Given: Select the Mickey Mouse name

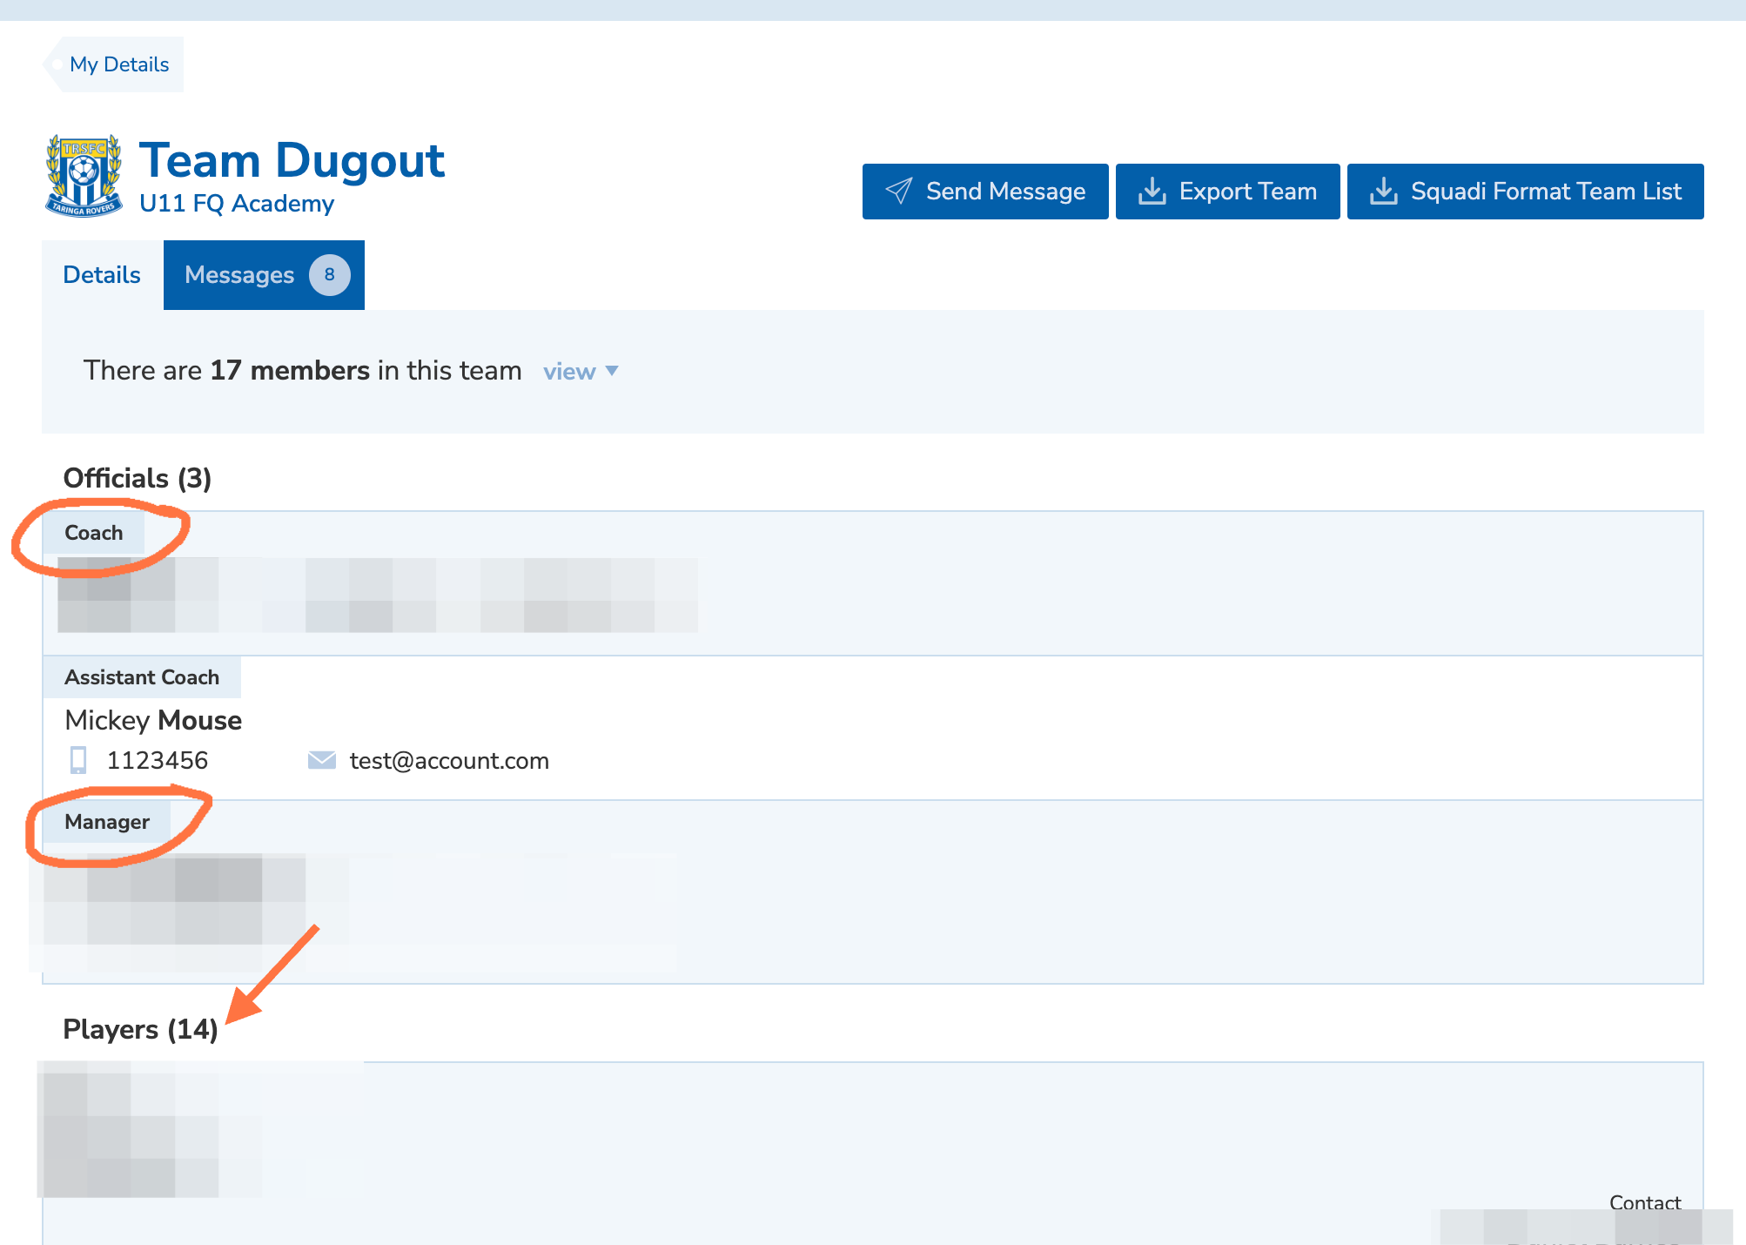Looking at the screenshot, I should pyautogui.click(x=153, y=720).
